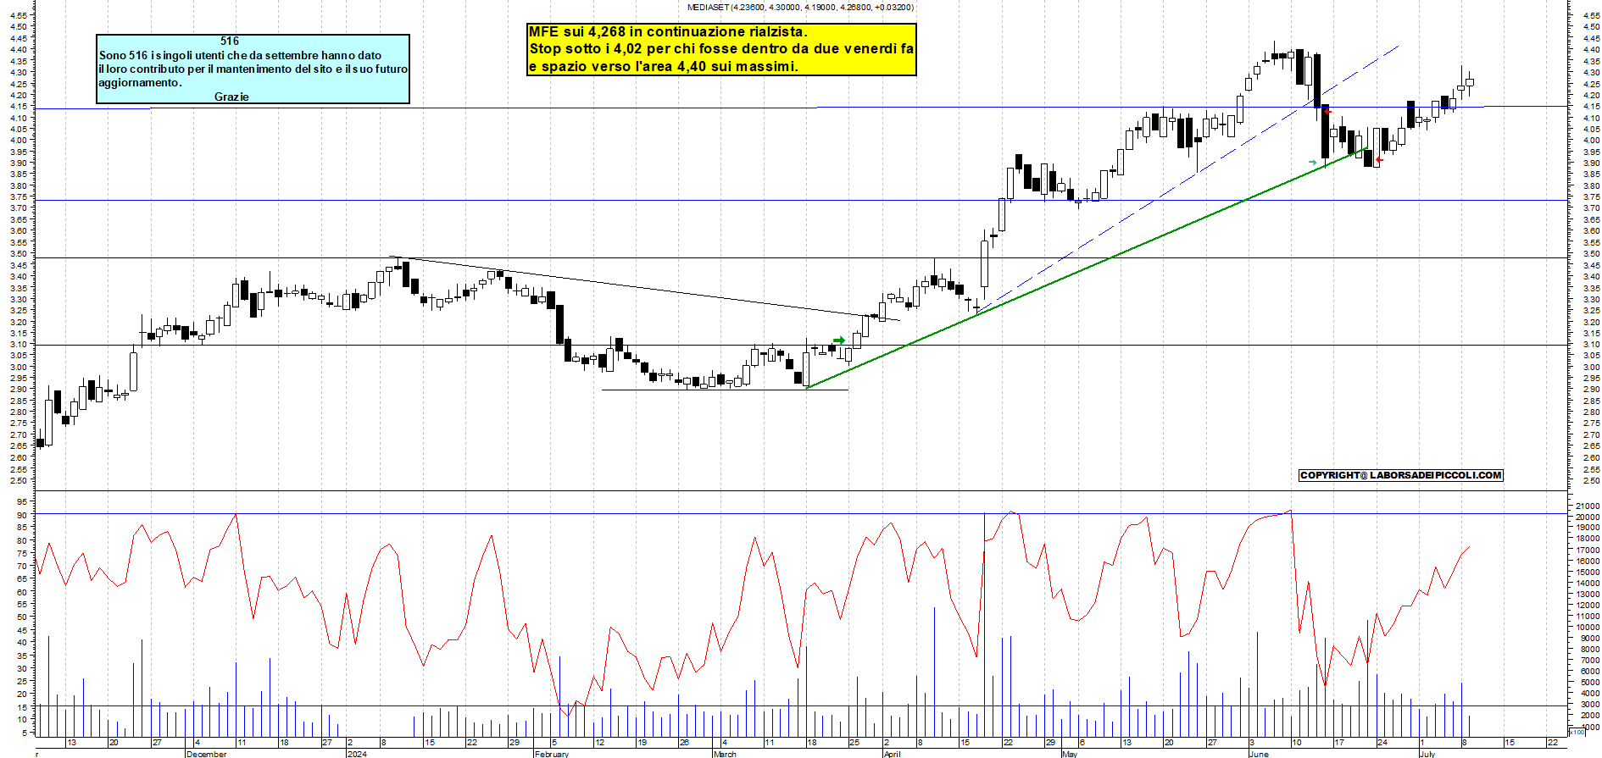The height and width of the screenshot is (758, 1602).
Task: Click the '95' value on the oscillator scale
Action: click(22, 501)
